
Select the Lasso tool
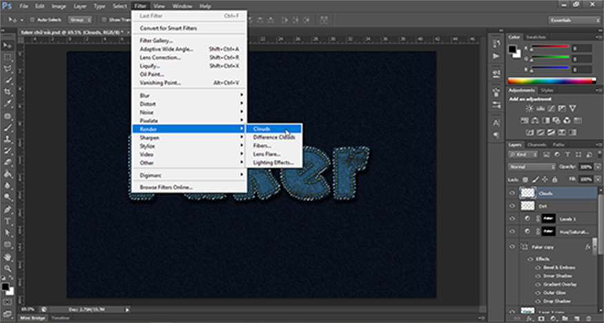pyautogui.click(x=8, y=68)
